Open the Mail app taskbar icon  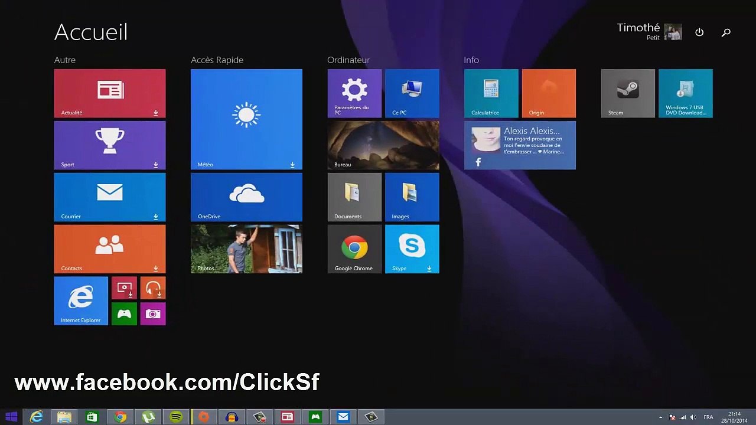tap(343, 417)
